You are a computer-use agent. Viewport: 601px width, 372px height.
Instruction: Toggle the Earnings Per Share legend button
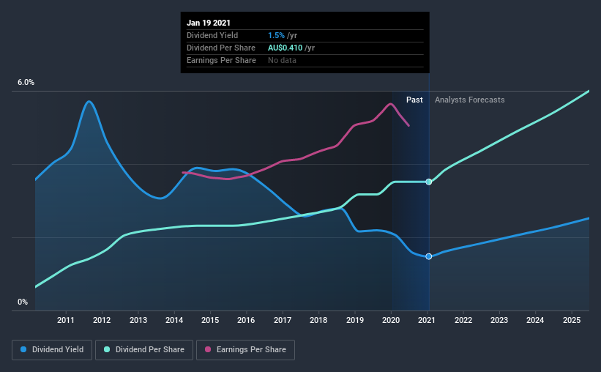246,350
